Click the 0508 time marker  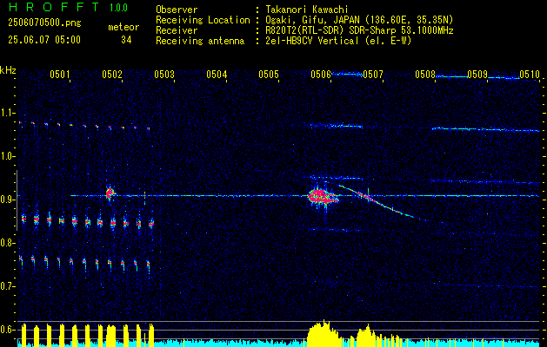(425, 74)
